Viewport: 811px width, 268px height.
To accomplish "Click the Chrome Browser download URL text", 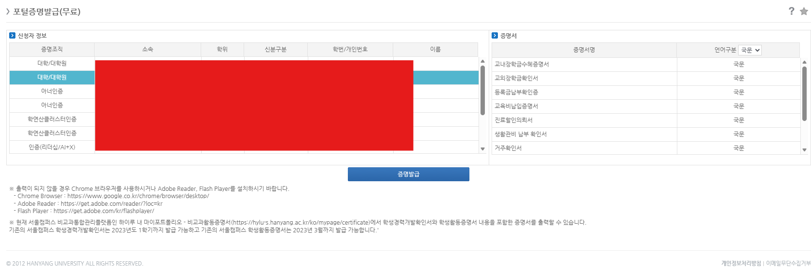I will (x=138, y=196).
